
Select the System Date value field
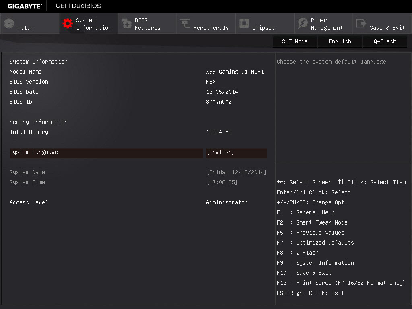(x=237, y=172)
